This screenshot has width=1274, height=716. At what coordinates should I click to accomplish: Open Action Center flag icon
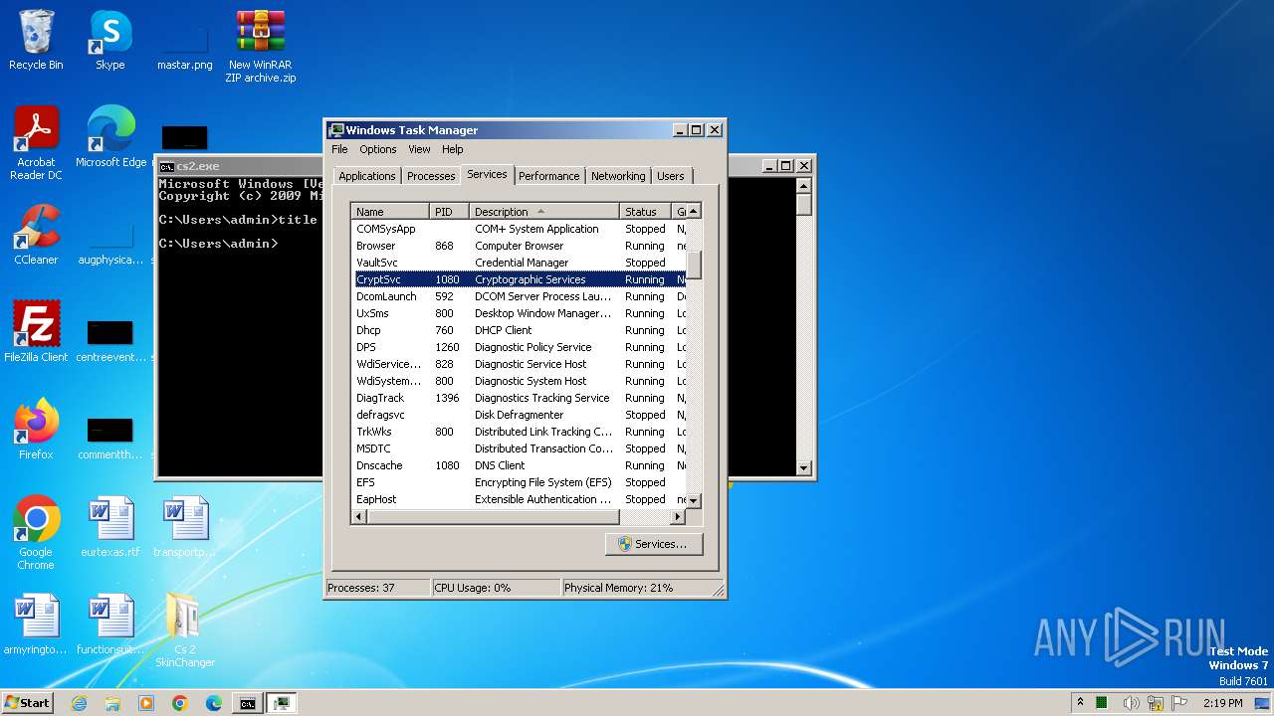[1179, 703]
